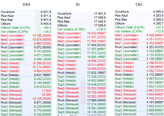
Task: Select CAC Pivot (Mensuel) 4 191,66667
Action: [139, 102]
